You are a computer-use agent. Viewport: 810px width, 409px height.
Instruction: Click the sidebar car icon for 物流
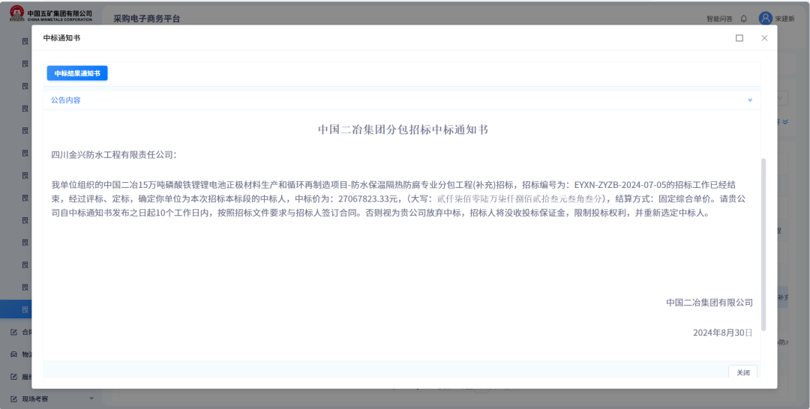[x=14, y=354]
